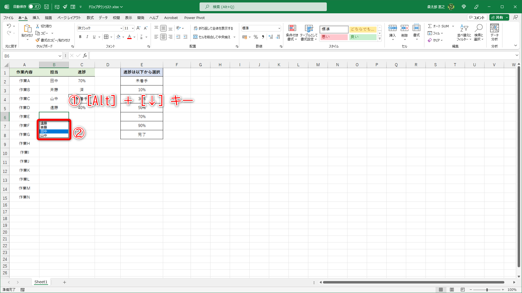Expand the number format dropdown
Viewport: 522px width, 293px height.
coord(279,28)
